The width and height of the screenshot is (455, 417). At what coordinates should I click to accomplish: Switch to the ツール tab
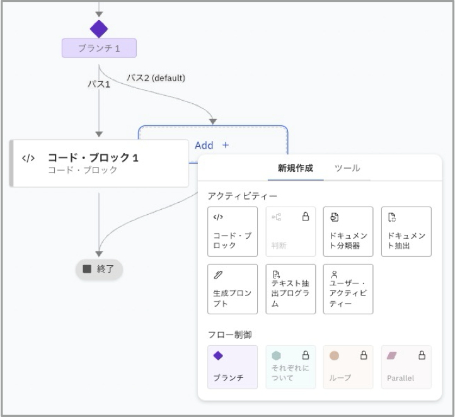coord(347,168)
